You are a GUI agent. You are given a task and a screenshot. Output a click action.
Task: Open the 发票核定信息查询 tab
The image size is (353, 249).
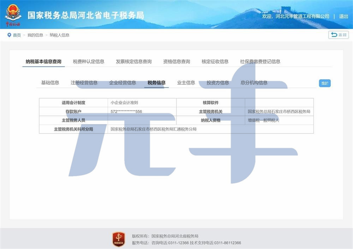[134, 61]
